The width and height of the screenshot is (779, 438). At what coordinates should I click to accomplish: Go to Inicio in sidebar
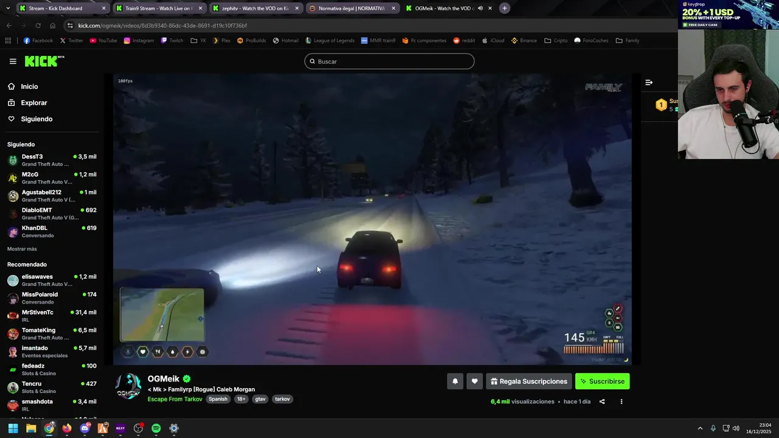pos(29,86)
